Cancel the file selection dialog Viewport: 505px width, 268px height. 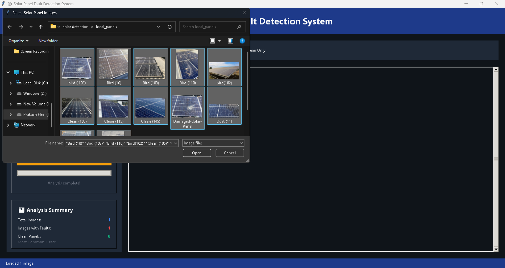230,153
